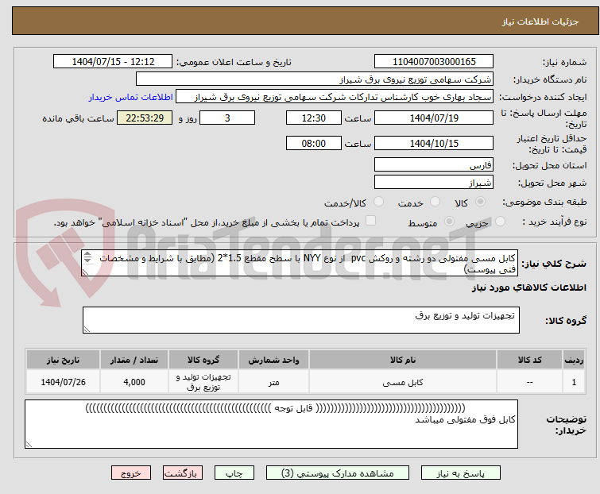Click resize corner of goods group box

coord(87,330)
